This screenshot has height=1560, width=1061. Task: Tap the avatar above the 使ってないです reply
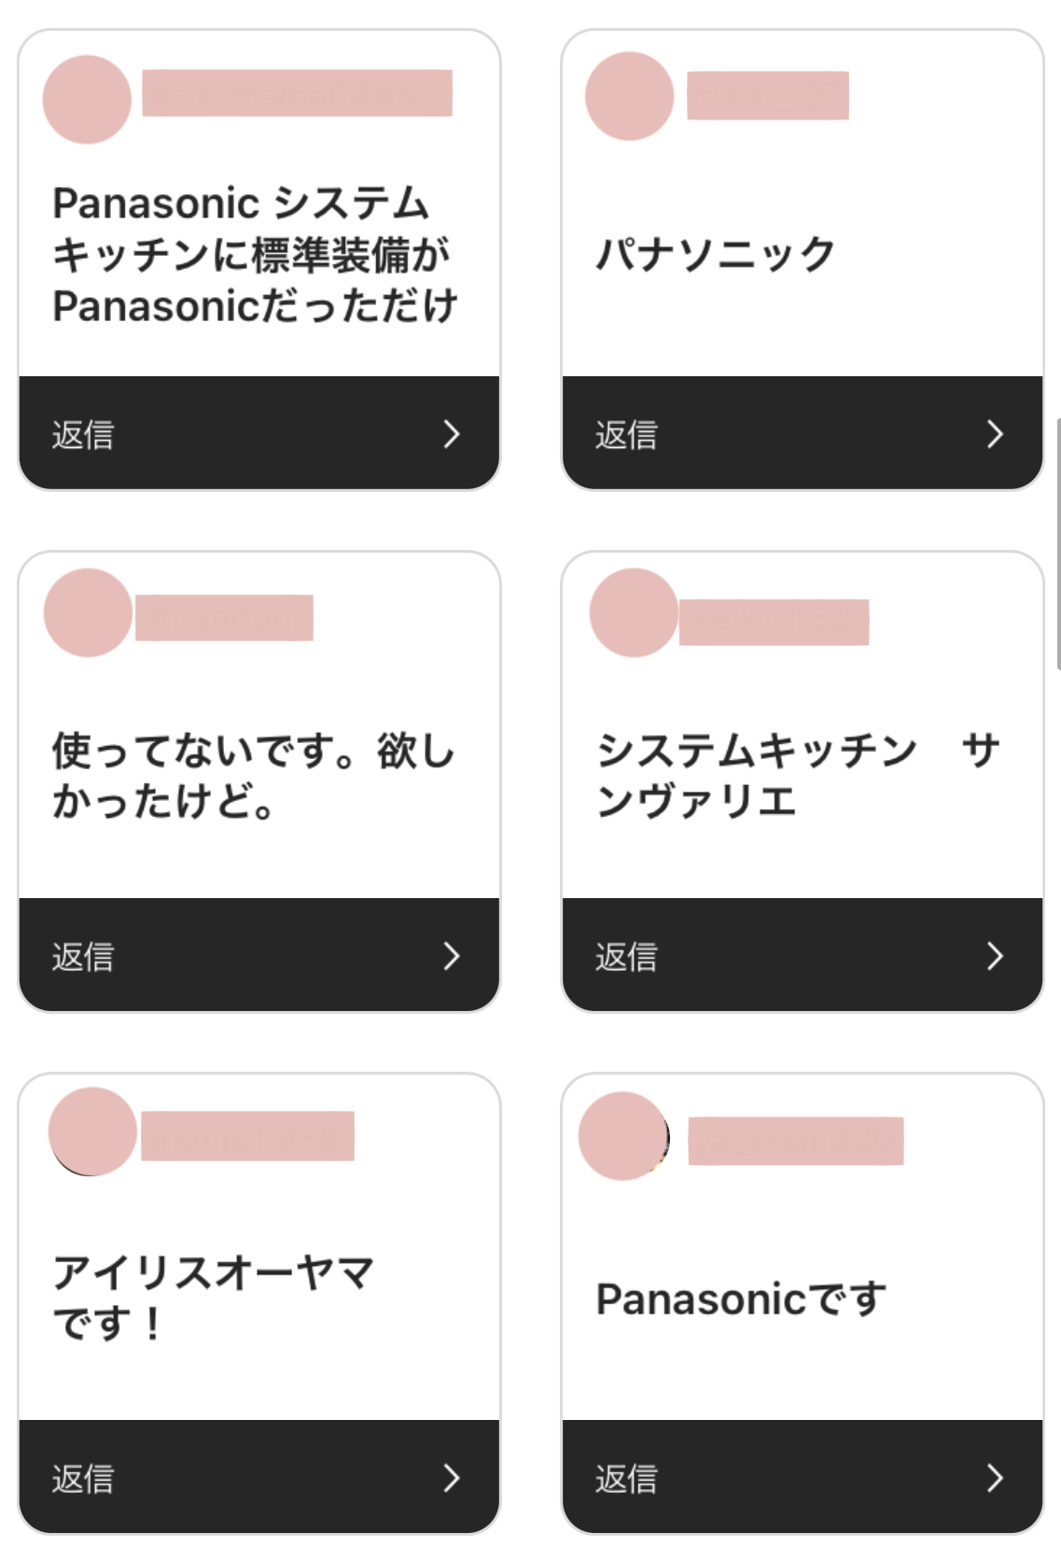click(88, 612)
